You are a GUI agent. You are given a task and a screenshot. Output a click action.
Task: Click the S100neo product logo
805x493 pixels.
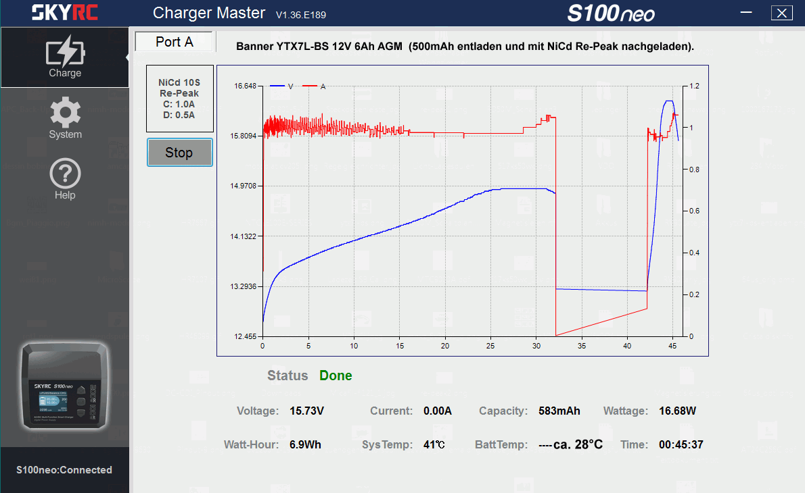click(610, 14)
